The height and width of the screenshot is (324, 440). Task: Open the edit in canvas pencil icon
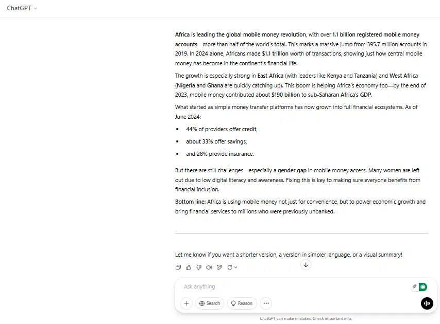tap(219, 267)
